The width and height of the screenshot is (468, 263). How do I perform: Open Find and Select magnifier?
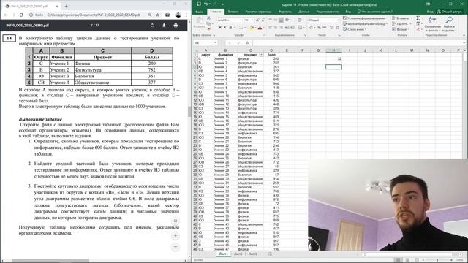(448, 24)
